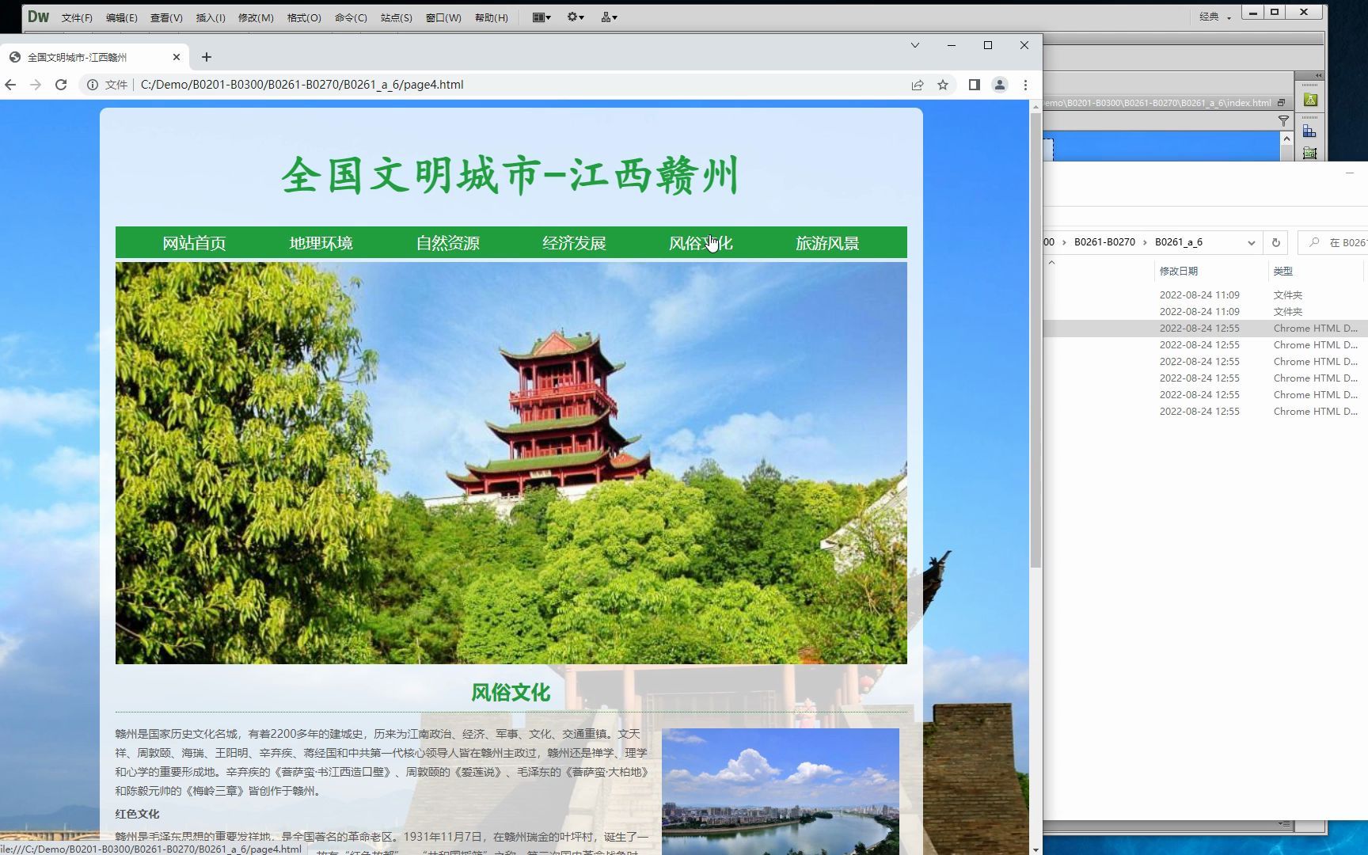1368x855 pixels.
Task: Open Dreamweaver layout icon dropdown
Action: [541, 17]
